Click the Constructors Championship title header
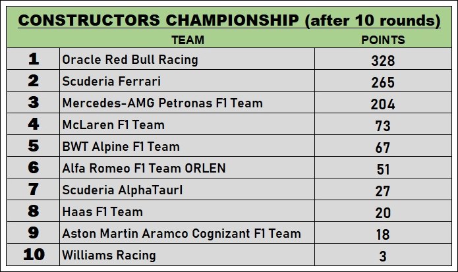The image size is (458, 272). click(x=229, y=20)
